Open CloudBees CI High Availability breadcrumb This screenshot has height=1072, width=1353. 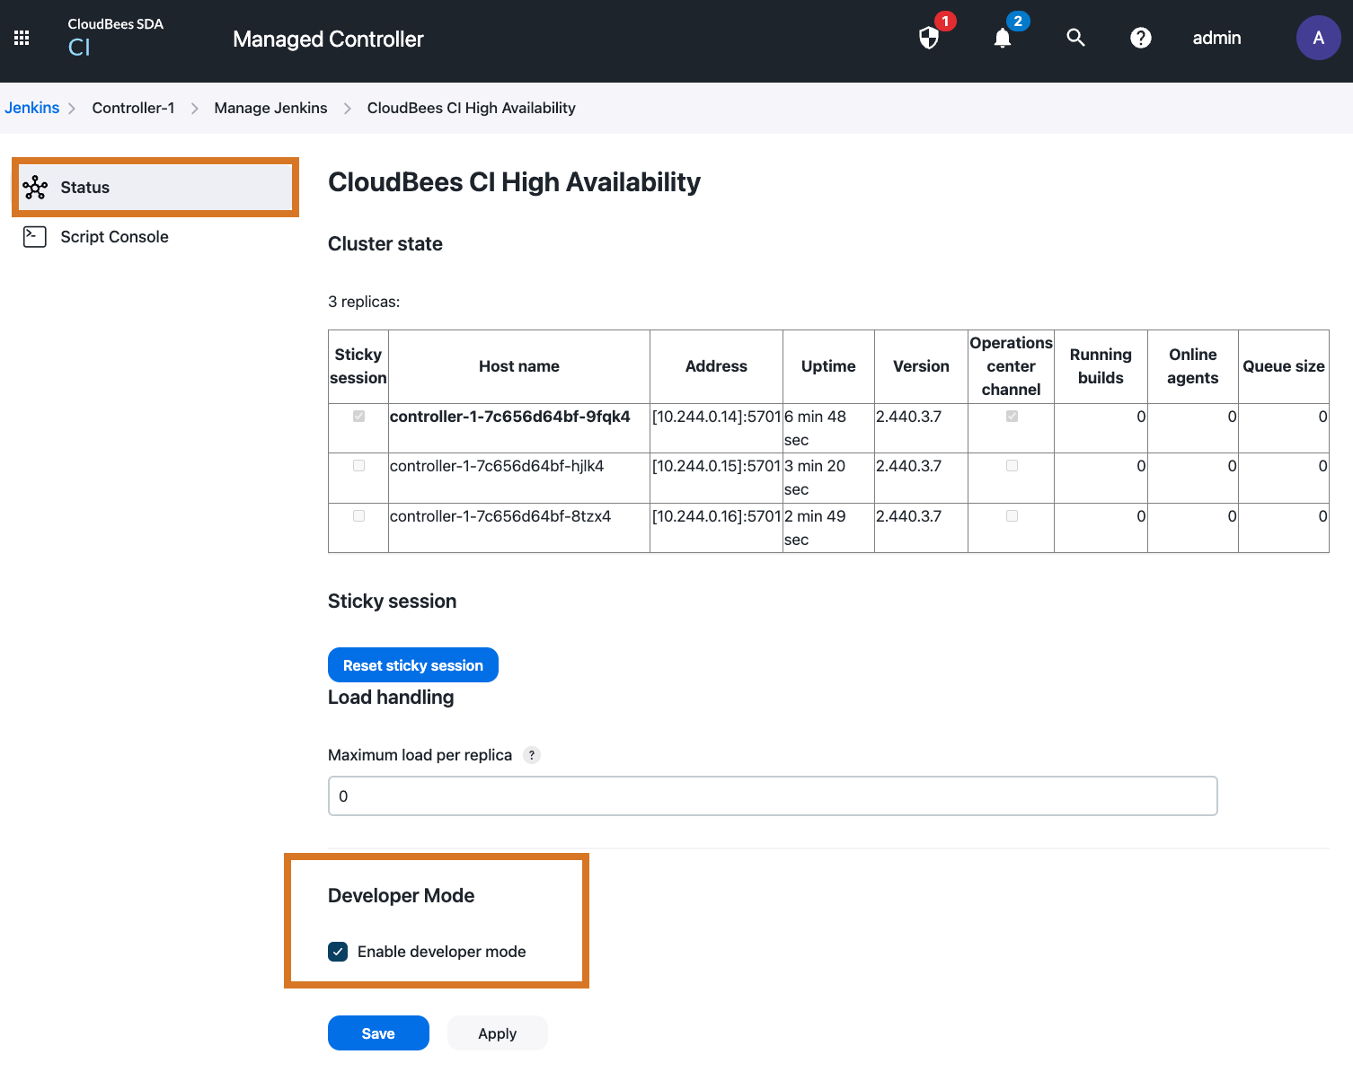[471, 108]
